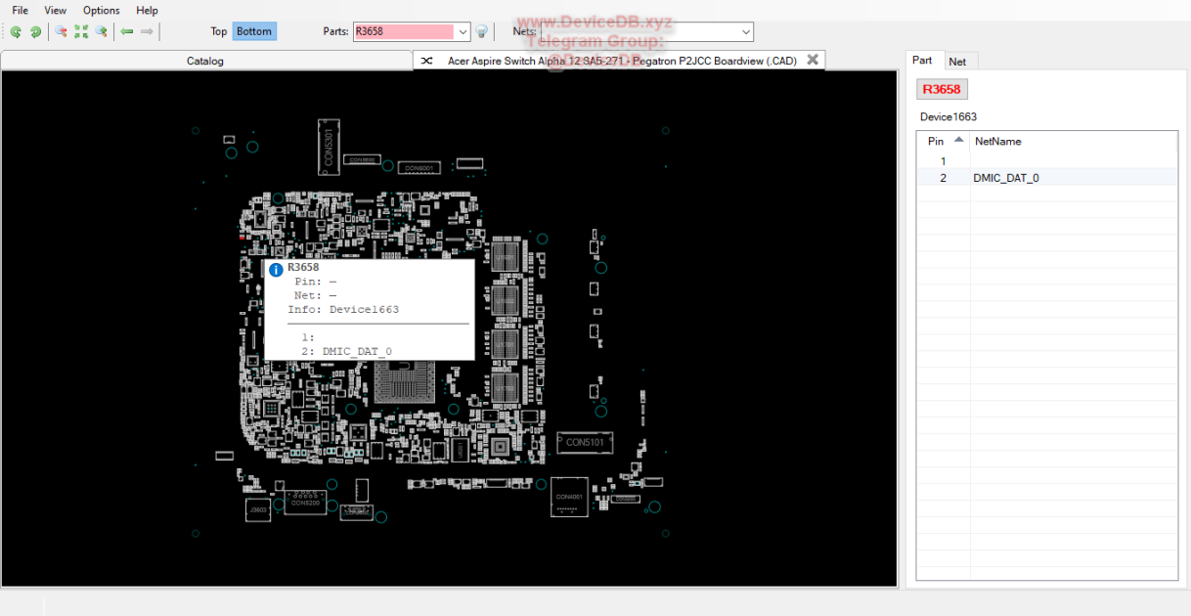
Task: Select pin 1 row in the pin table
Action: click(x=1046, y=161)
